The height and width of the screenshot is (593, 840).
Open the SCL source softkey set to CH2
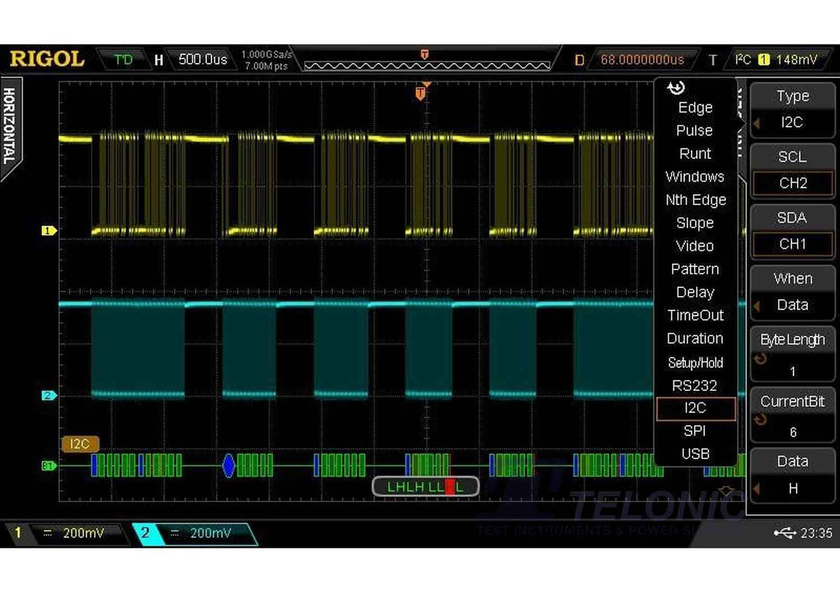click(x=792, y=170)
